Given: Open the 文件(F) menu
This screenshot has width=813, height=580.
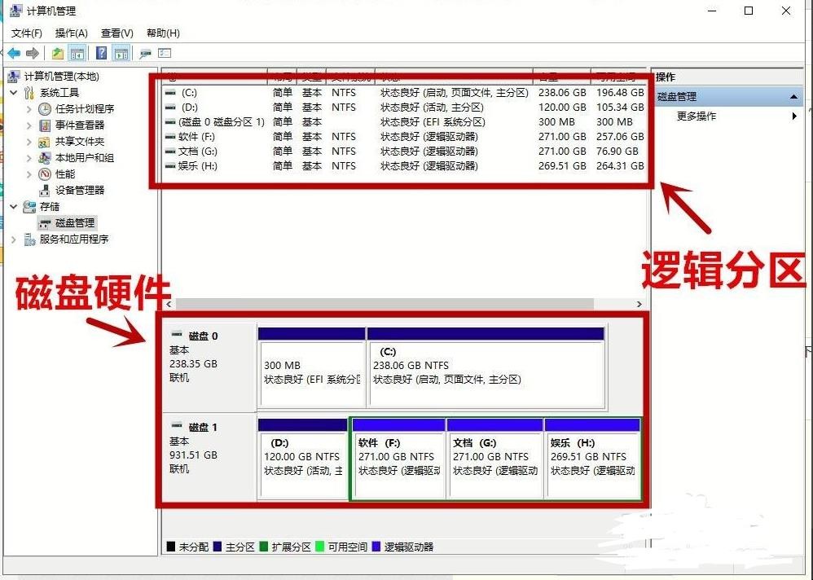Looking at the screenshot, I should click(x=26, y=33).
